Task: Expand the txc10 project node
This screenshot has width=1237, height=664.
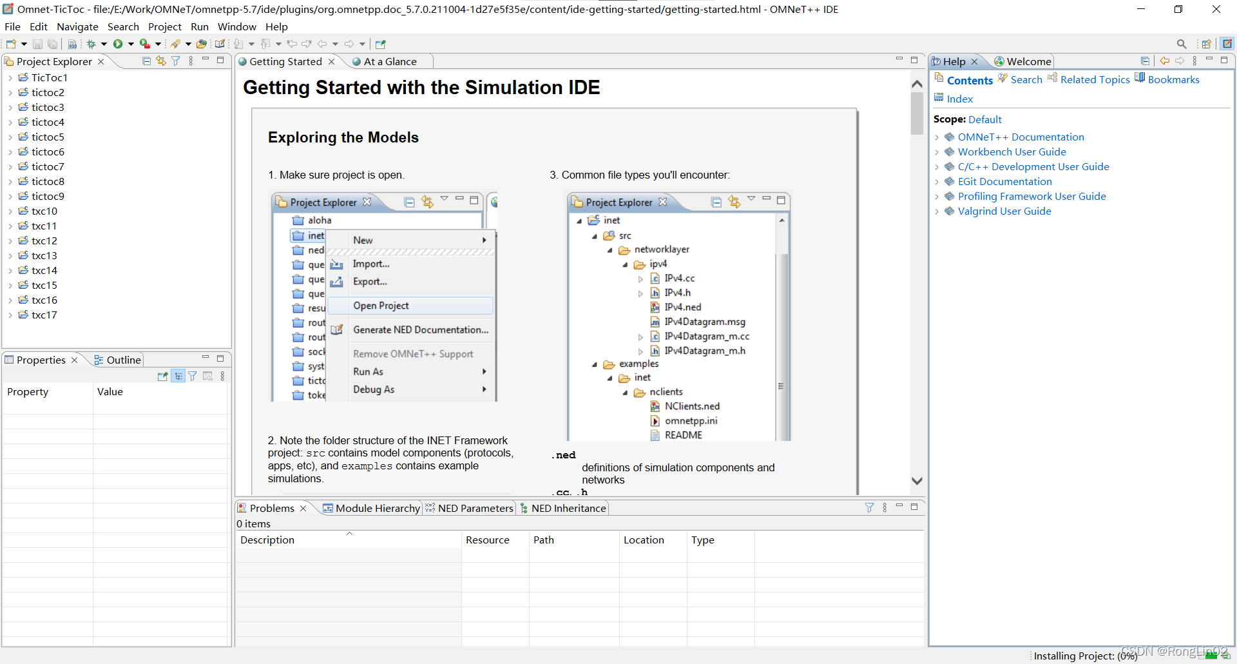Action: [10, 211]
